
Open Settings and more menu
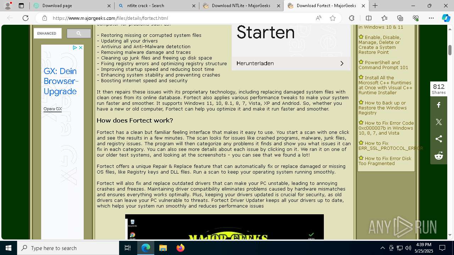(431, 18)
